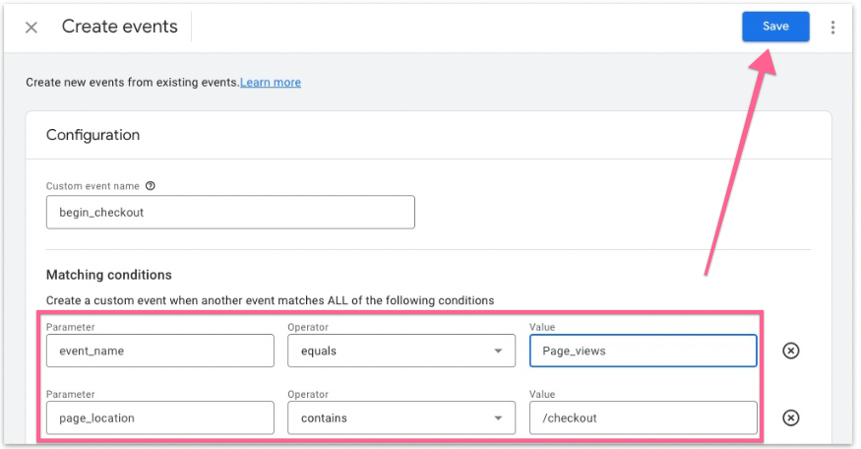Click the Custom event name label

coord(93,185)
